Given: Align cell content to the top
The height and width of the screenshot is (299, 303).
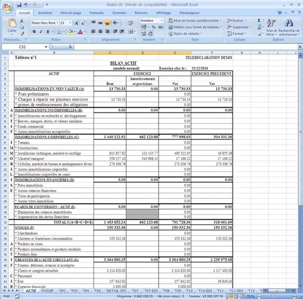Looking at the screenshot, I should (x=93, y=22).
